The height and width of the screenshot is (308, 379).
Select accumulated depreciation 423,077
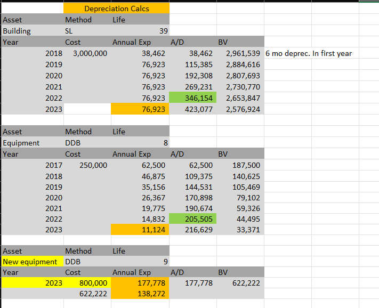pyautogui.click(x=193, y=109)
